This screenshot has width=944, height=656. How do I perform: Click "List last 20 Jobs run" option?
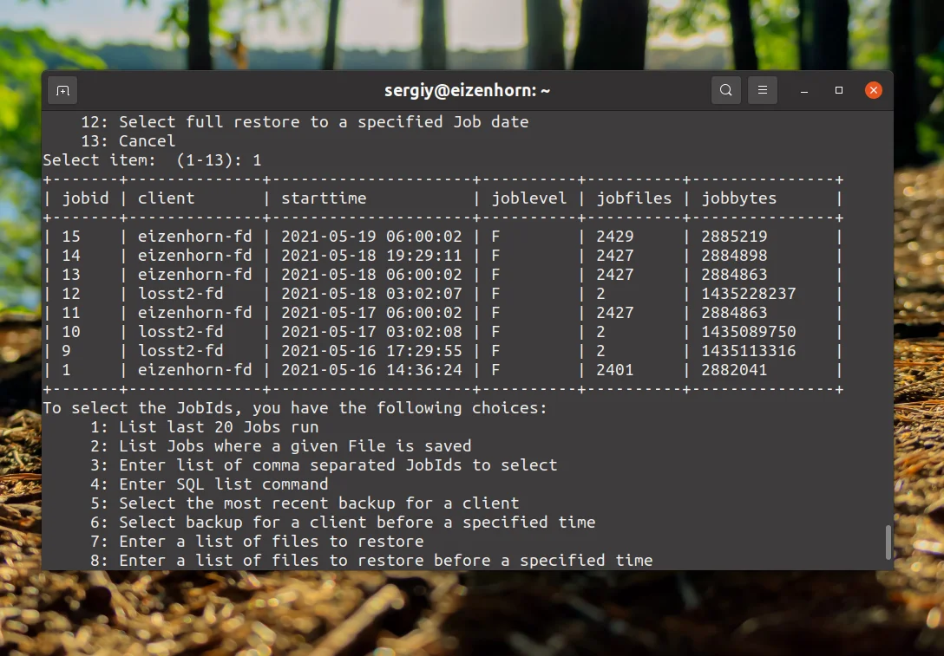[218, 427]
